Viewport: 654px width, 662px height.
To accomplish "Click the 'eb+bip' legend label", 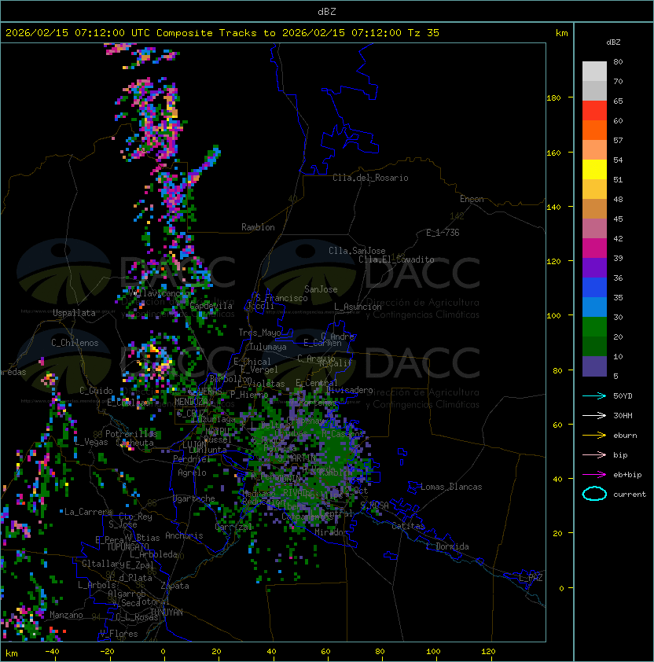I will pos(627,475).
